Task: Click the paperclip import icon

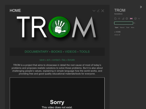Action: [x=123, y=19]
